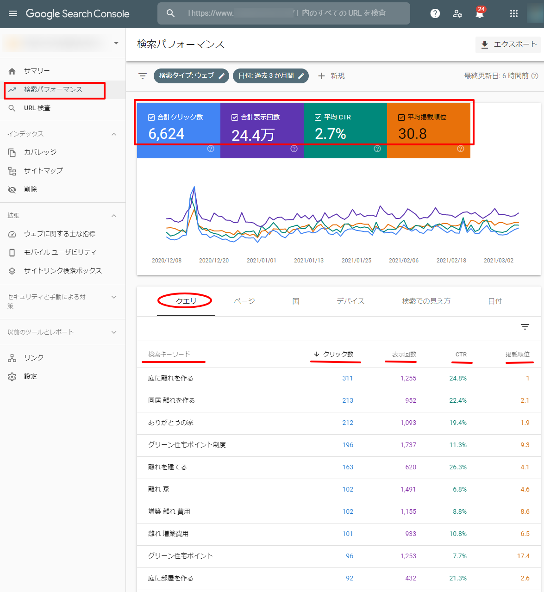
Task: Click the performance line chart
Action: pos(342,214)
